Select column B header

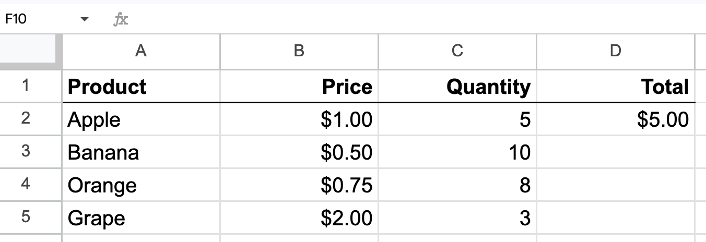[x=299, y=51]
